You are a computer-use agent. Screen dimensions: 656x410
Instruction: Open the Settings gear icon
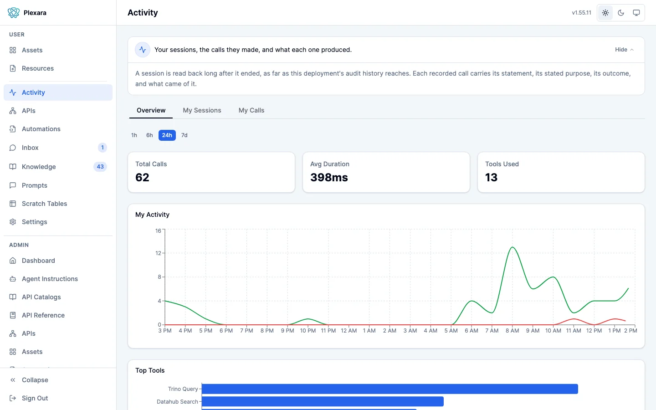click(x=13, y=222)
